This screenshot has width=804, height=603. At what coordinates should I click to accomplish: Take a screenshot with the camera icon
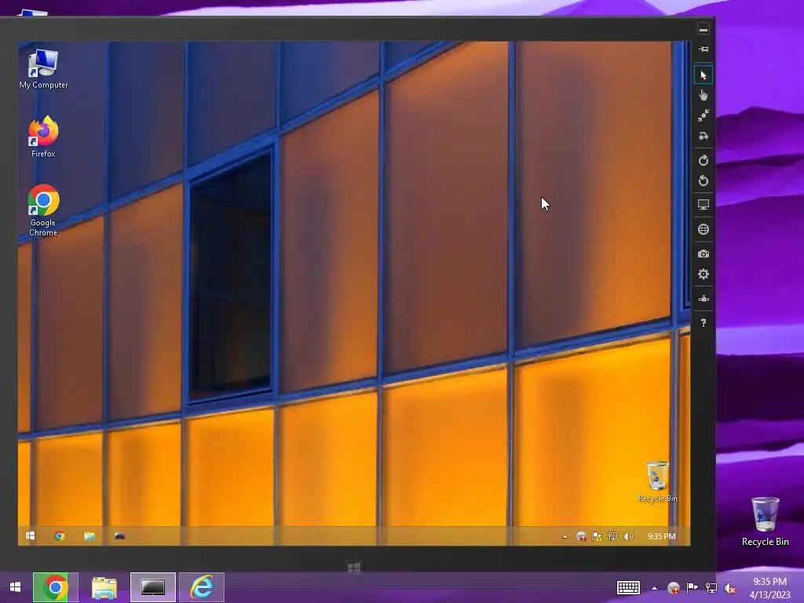(703, 254)
